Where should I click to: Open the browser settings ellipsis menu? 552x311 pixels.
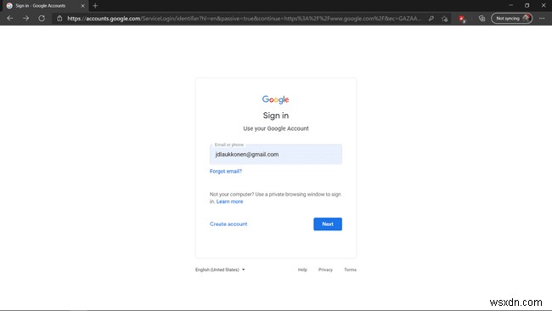[542, 19]
